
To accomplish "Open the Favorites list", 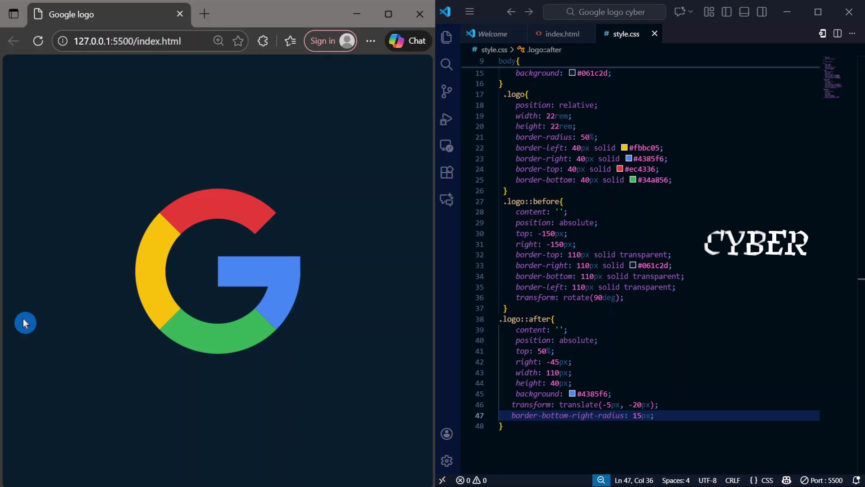I will click(x=291, y=41).
